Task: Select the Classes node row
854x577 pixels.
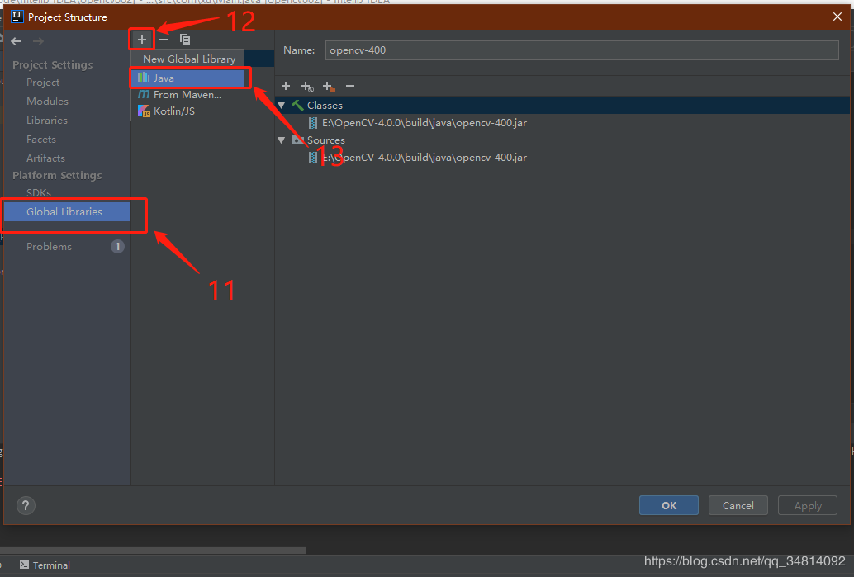Action: (x=562, y=105)
